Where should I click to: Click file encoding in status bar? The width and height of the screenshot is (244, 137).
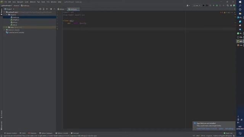pyautogui.click(x=203, y=136)
